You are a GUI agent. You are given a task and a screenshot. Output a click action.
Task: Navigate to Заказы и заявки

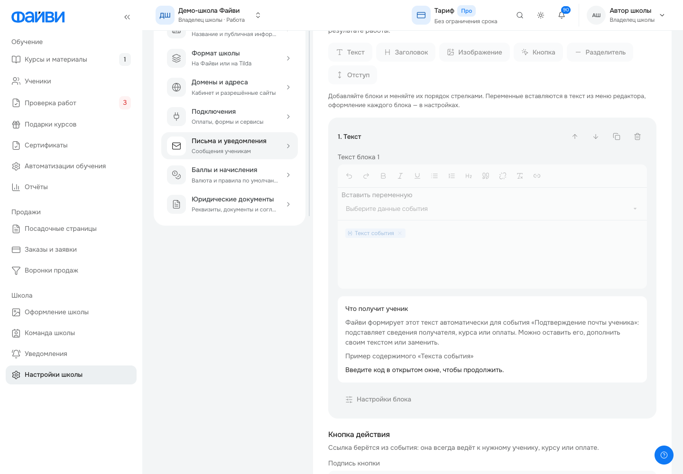tap(71, 249)
